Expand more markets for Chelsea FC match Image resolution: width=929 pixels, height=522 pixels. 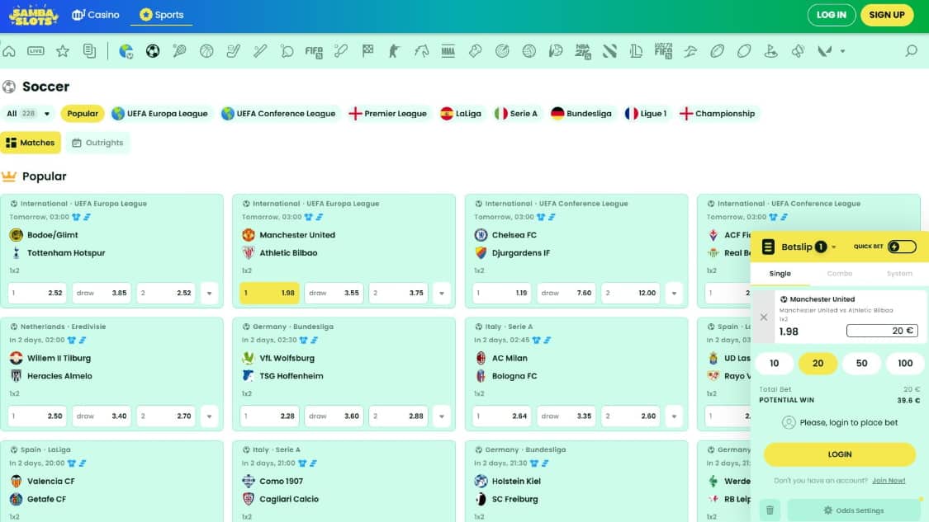pos(674,293)
